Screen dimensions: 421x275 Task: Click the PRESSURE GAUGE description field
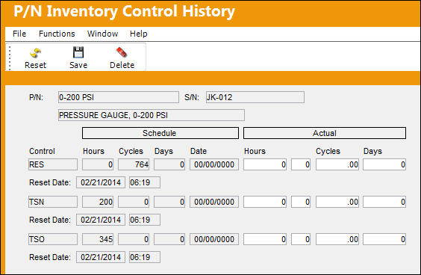(x=152, y=115)
